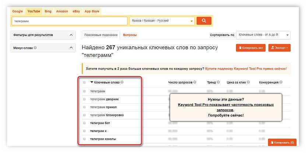
Task: Click the keyword text телеграм бот
Action: click(x=100, y=123)
